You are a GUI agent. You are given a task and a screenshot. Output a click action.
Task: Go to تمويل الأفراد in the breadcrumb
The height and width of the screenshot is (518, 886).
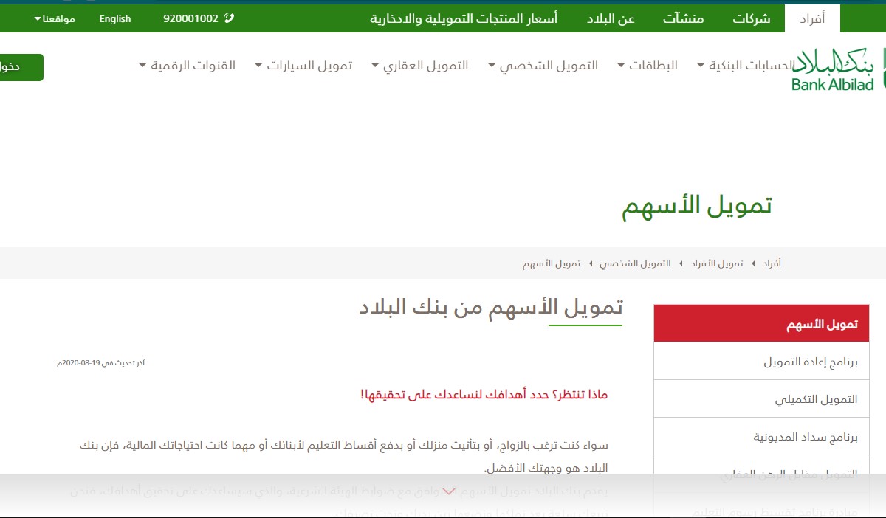[716, 263]
